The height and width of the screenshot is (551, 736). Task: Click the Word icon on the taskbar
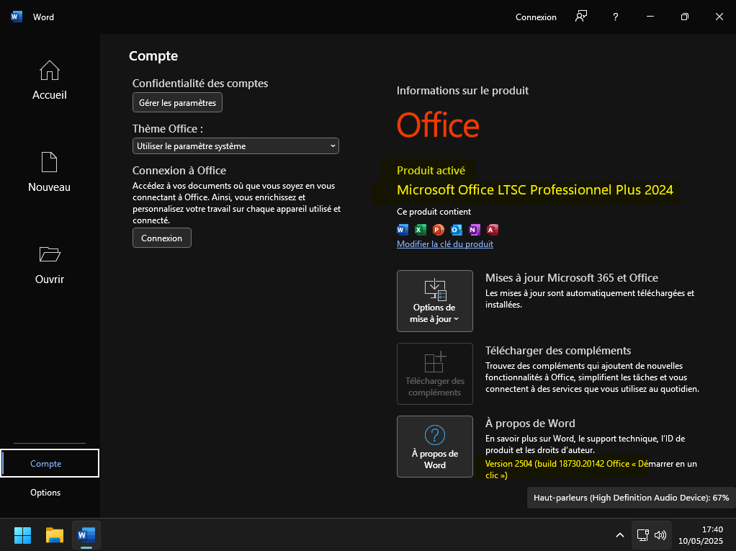pos(86,535)
